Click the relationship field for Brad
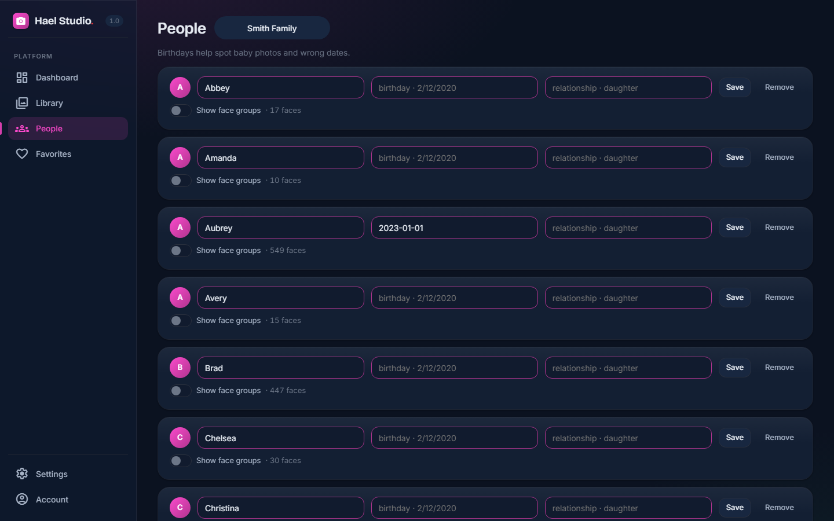 point(628,368)
